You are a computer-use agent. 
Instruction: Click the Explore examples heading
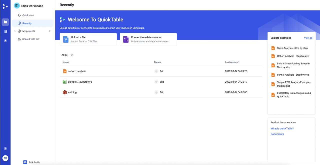(281, 38)
